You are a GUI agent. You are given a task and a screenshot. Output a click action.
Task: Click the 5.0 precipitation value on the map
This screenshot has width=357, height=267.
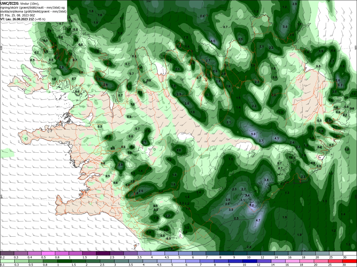(253, 134)
